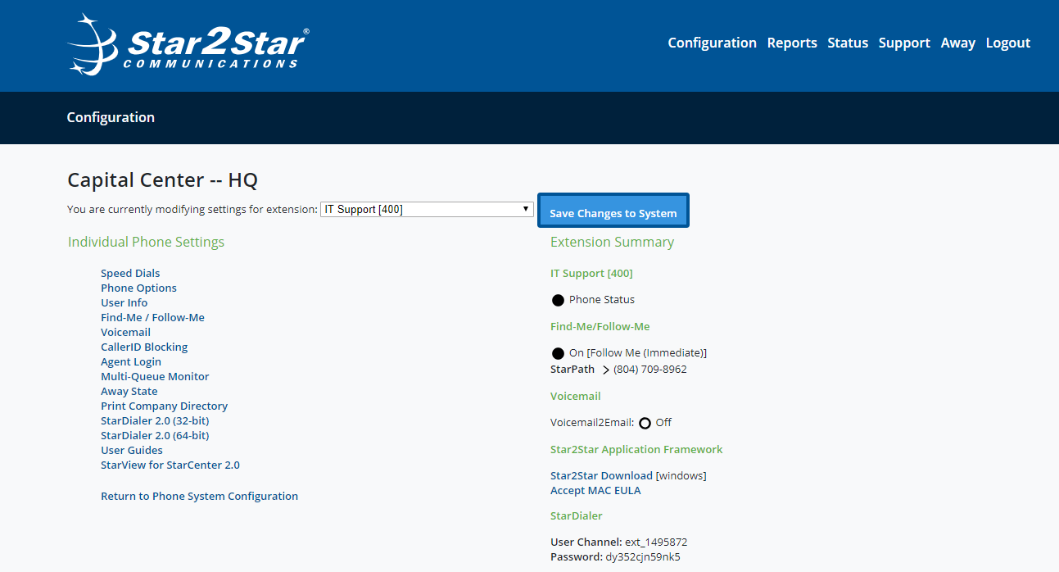
Task: Open the Support menu
Action: (x=904, y=43)
